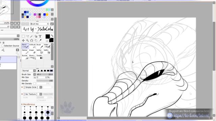Open the ko-fi support link

192,116
